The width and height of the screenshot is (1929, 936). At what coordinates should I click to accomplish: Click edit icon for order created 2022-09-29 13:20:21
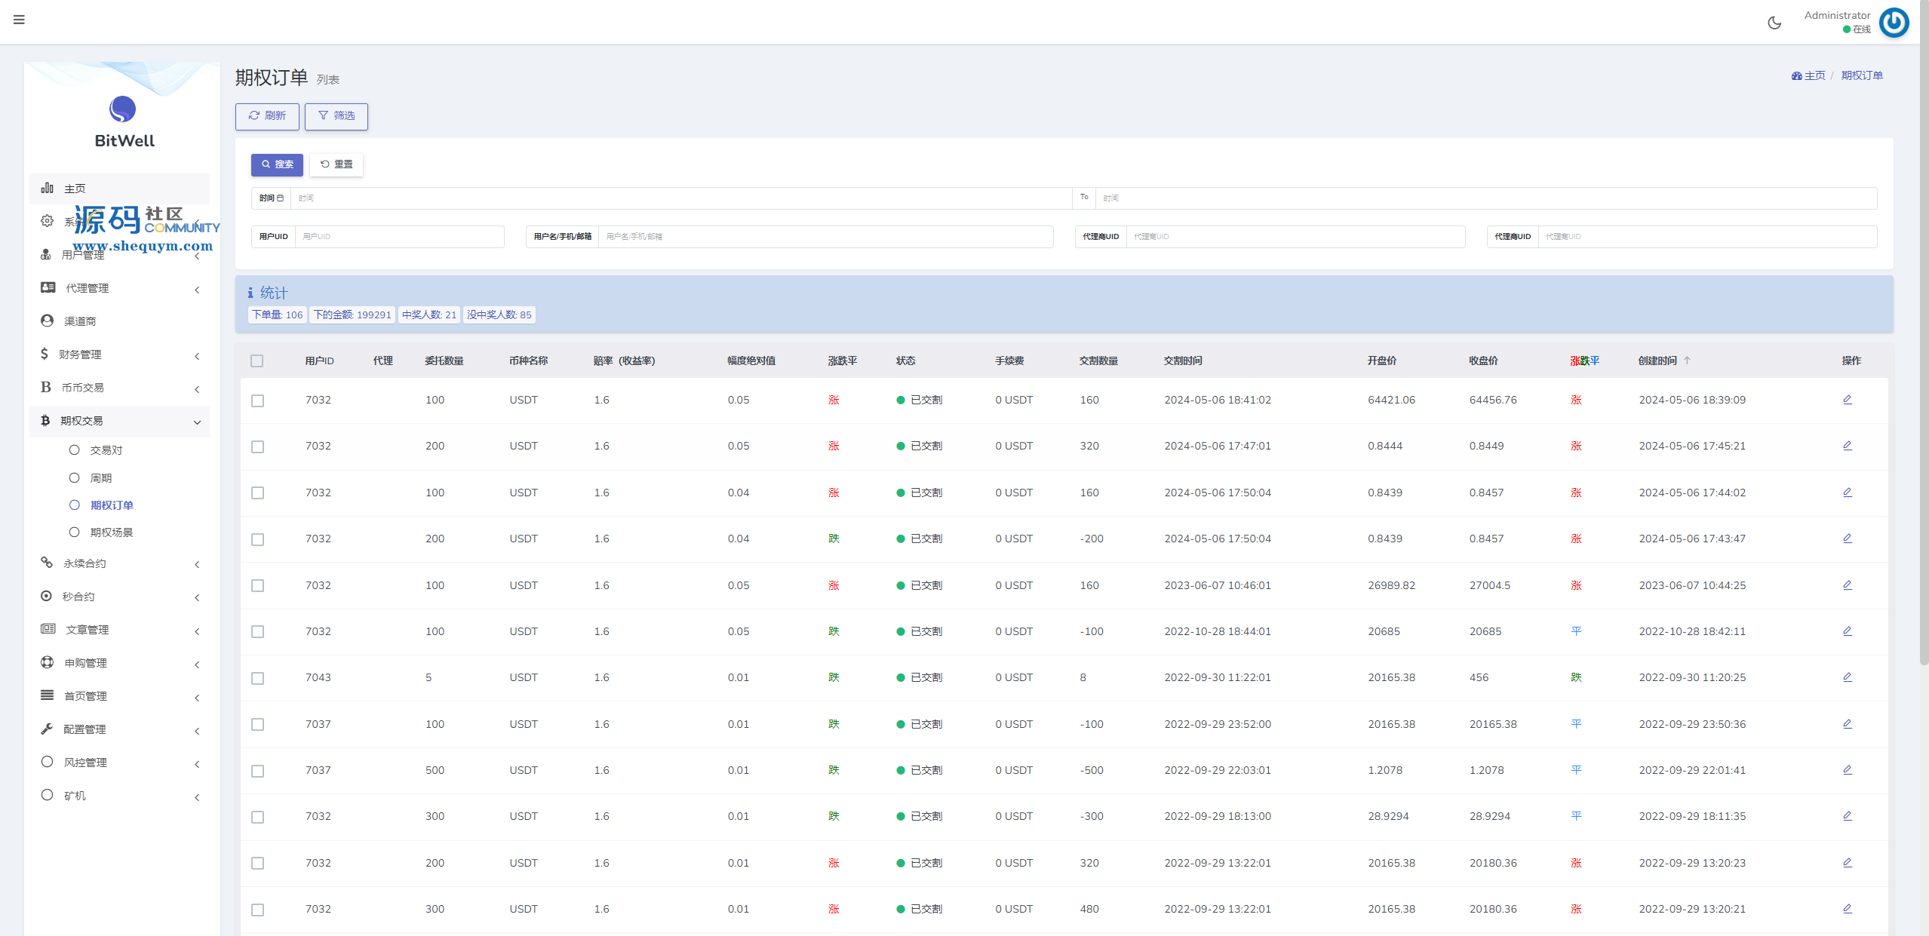click(x=1848, y=909)
